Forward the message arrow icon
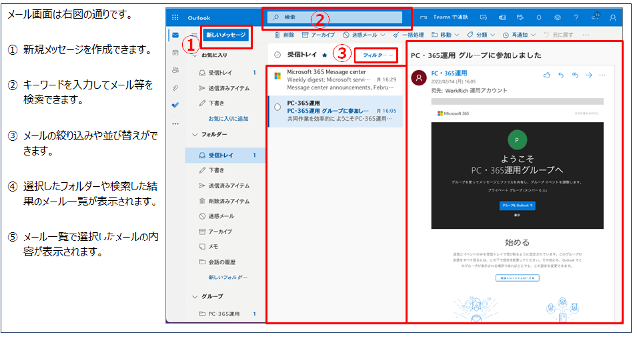Screen dimensions: 637x339 (589, 75)
